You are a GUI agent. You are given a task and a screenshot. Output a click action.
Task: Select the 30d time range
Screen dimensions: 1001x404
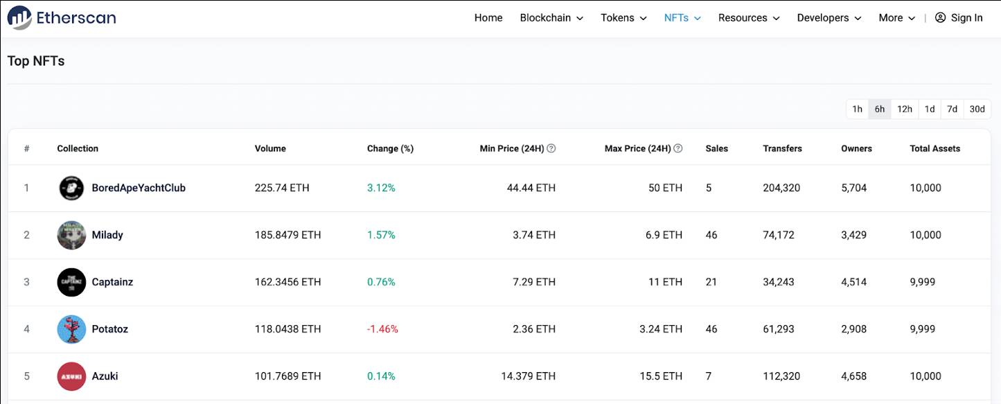(x=977, y=109)
